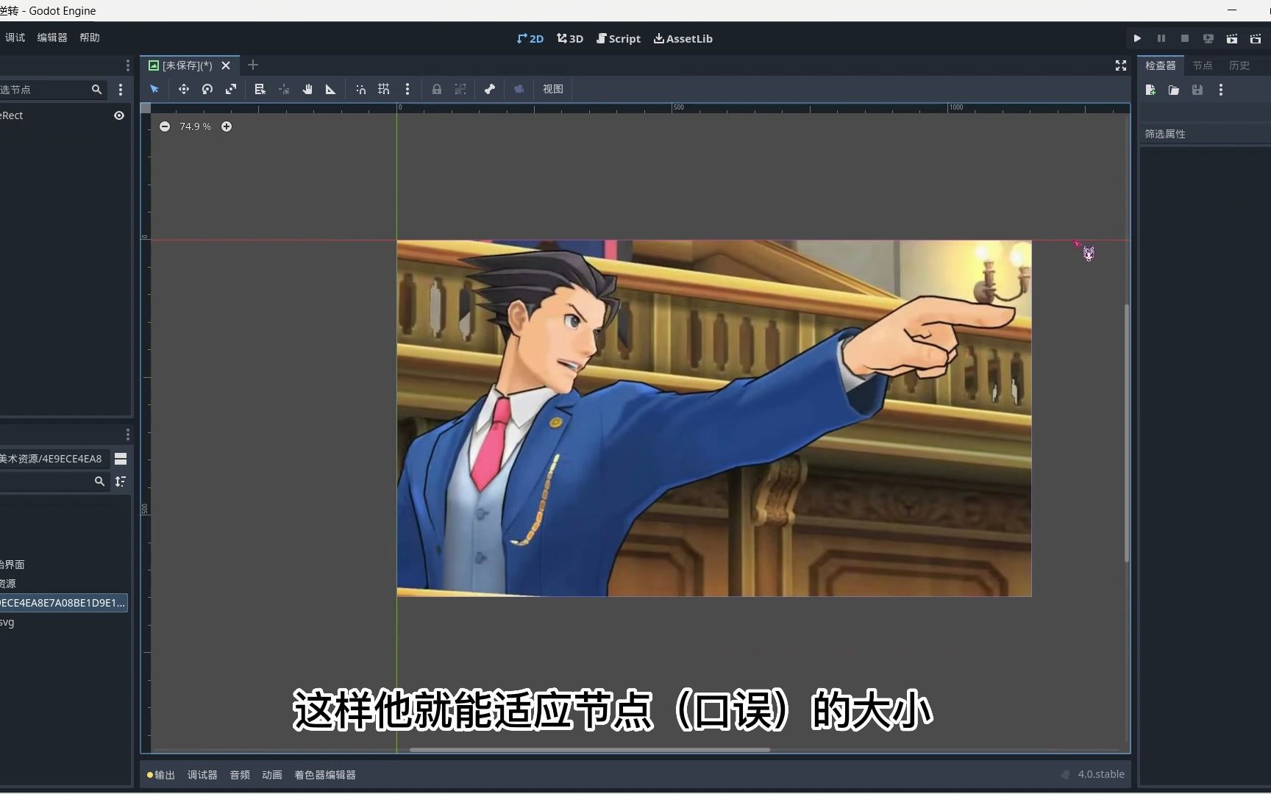Pick the Ruler Mode measuring tool
This screenshot has width=1271, height=794.
tap(331, 89)
